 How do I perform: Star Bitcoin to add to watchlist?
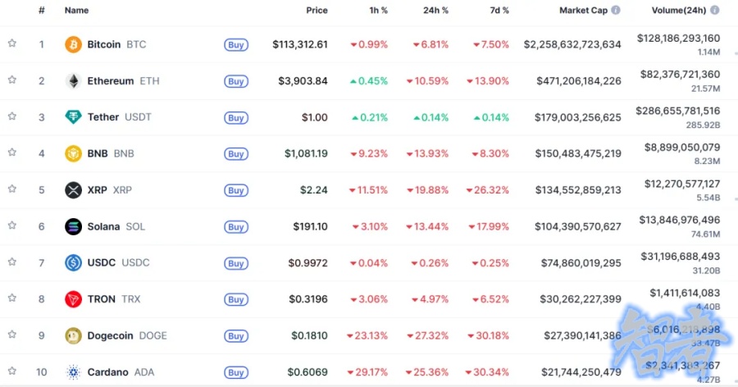12,44
